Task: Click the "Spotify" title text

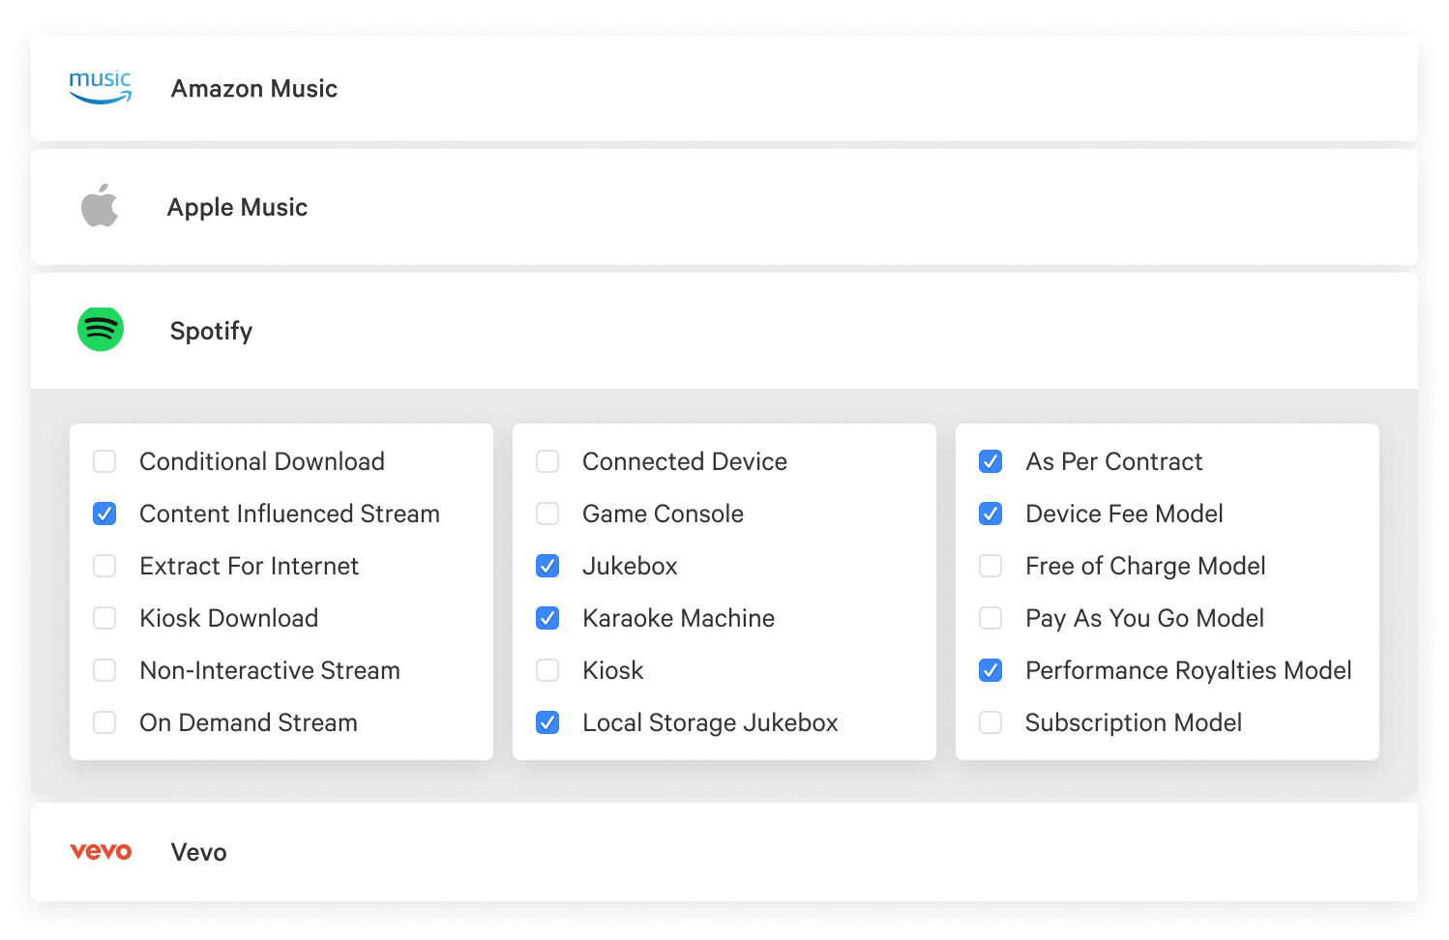Action: click(211, 332)
